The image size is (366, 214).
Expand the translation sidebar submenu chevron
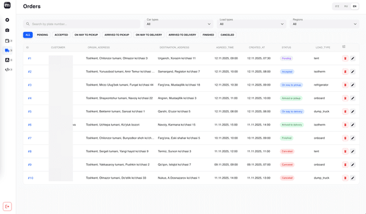tap(11, 60)
